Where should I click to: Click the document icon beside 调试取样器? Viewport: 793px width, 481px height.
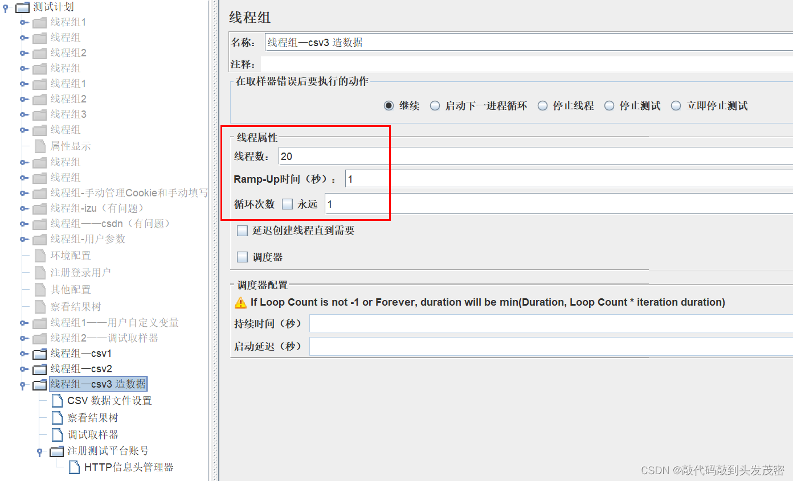[57, 435]
